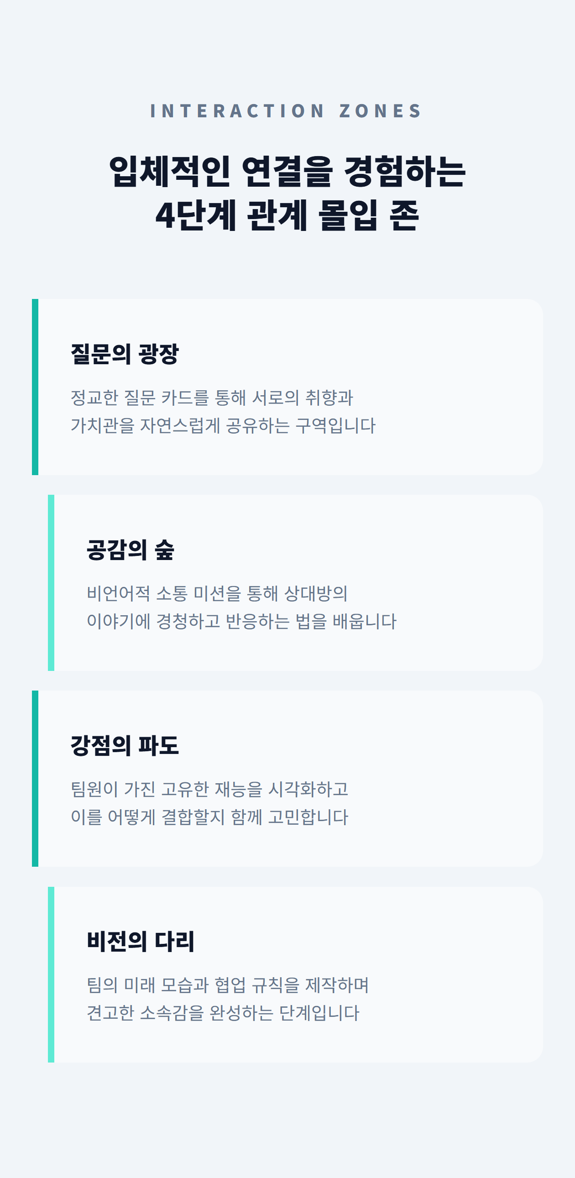Click the headline line 입체적인 연결을 경험하는

click(x=287, y=172)
